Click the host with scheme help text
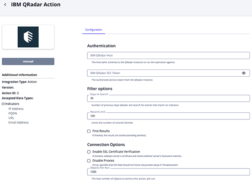This screenshot has height=181, width=252. (x=133, y=62)
